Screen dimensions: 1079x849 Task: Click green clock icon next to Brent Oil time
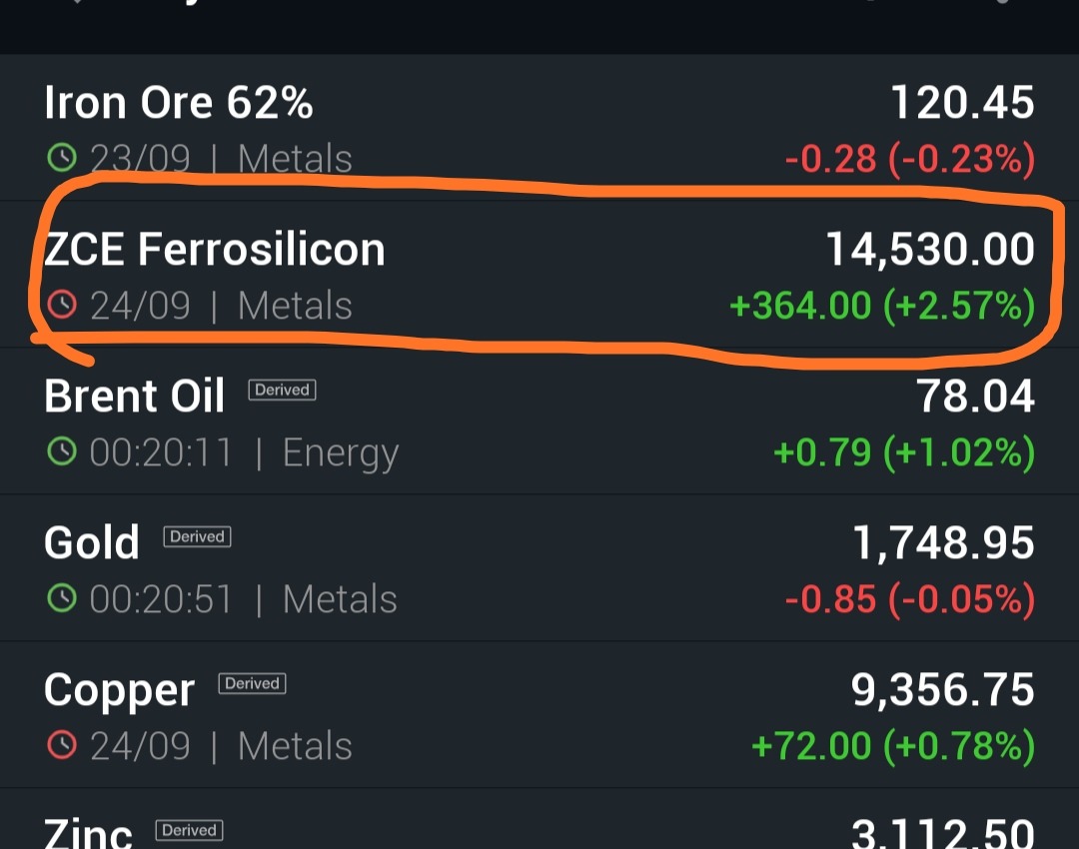pyautogui.click(x=62, y=451)
